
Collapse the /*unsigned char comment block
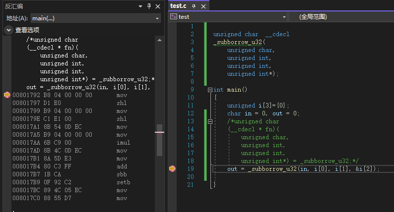[210, 121]
